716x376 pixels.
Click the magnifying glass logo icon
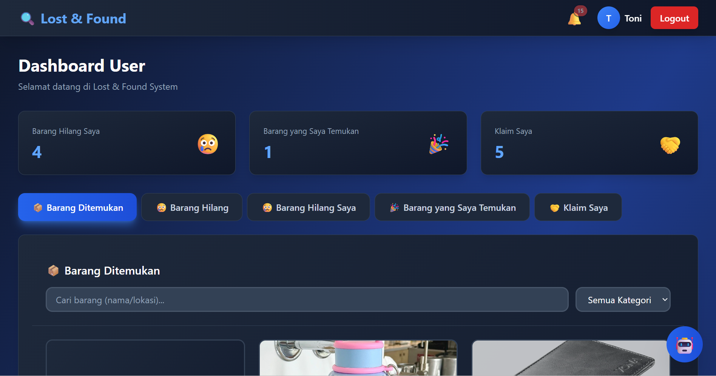27,18
